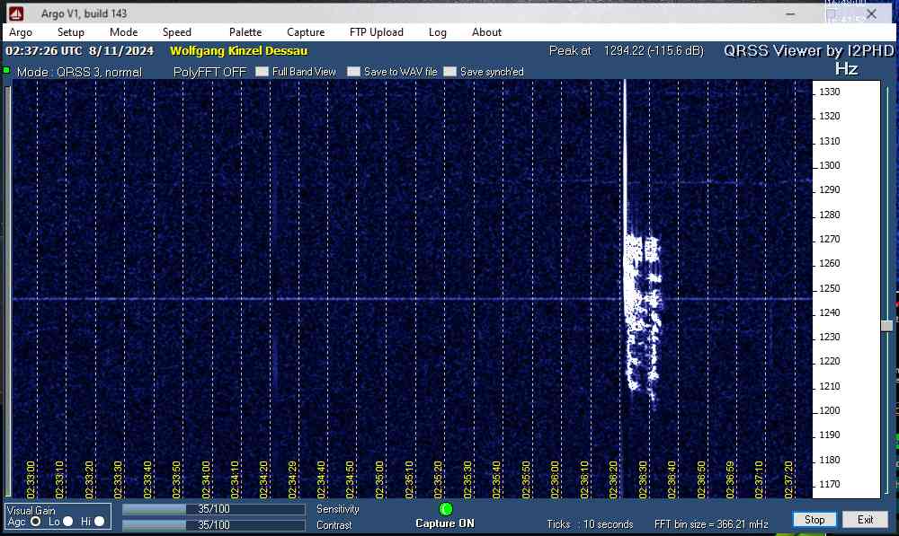
Task: Click the 1200 Hz scale label
Action: [x=829, y=410]
